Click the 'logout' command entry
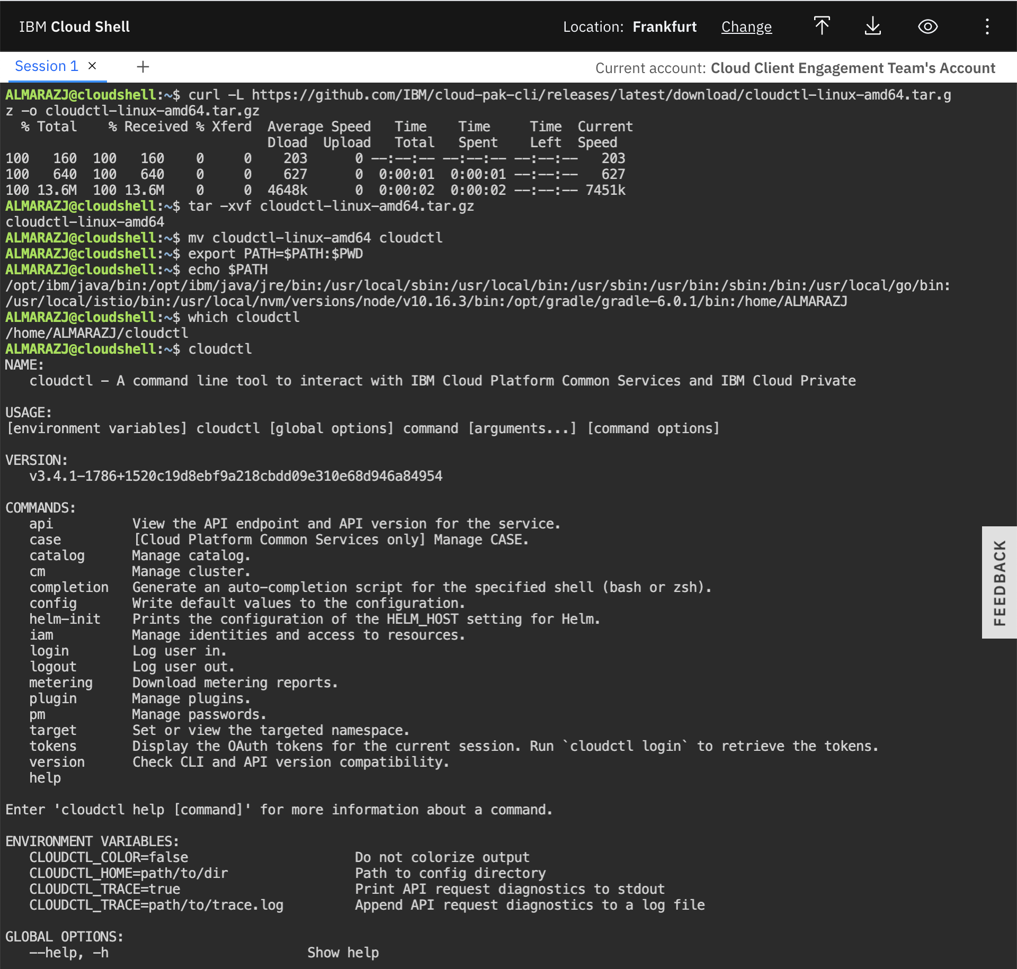This screenshot has height=969, width=1017. coord(53,667)
